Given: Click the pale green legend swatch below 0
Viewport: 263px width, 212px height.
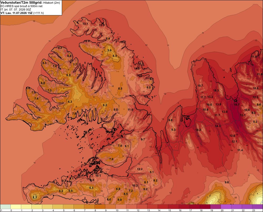Looking at the screenshot, I should pyautogui.click(x=5, y=207).
